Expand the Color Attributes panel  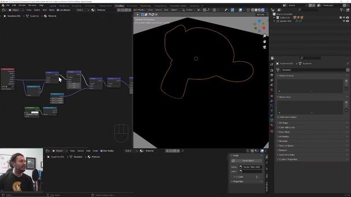[x=313, y=128]
